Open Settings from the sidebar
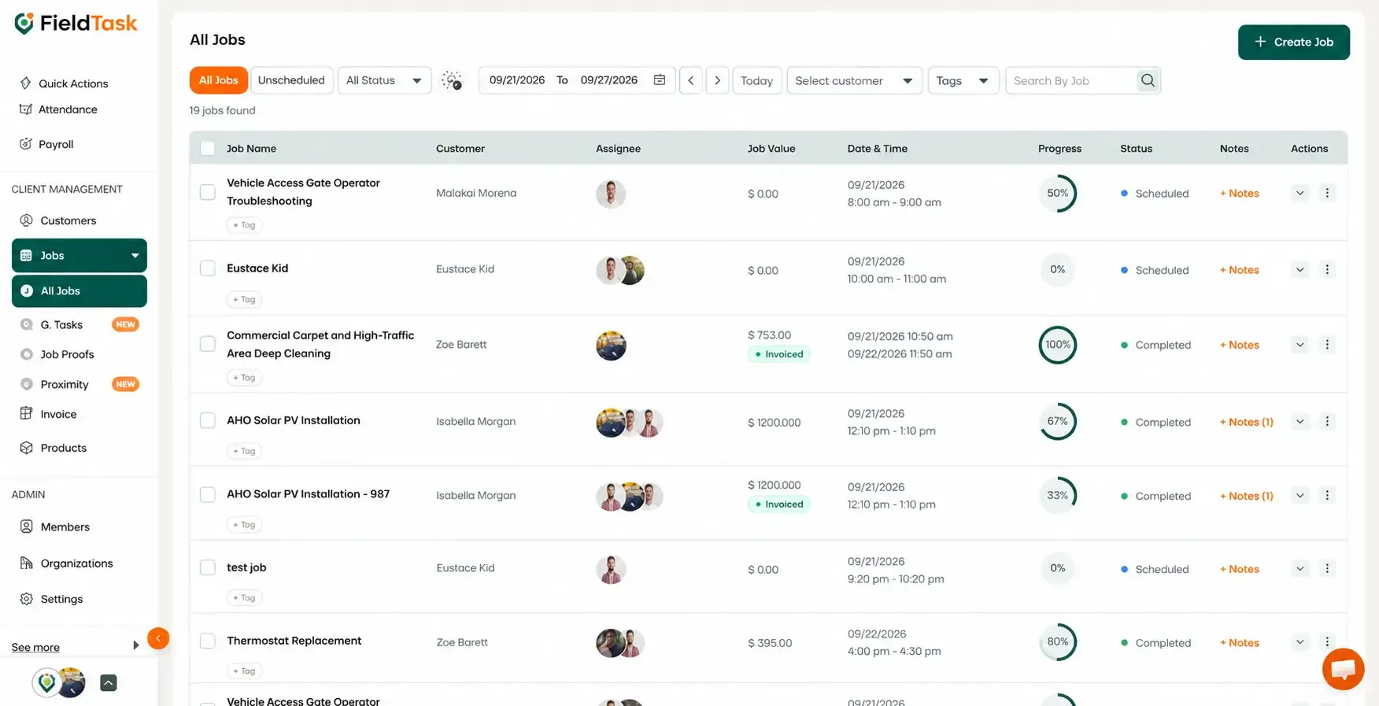The height and width of the screenshot is (706, 1379). pyautogui.click(x=52, y=599)
